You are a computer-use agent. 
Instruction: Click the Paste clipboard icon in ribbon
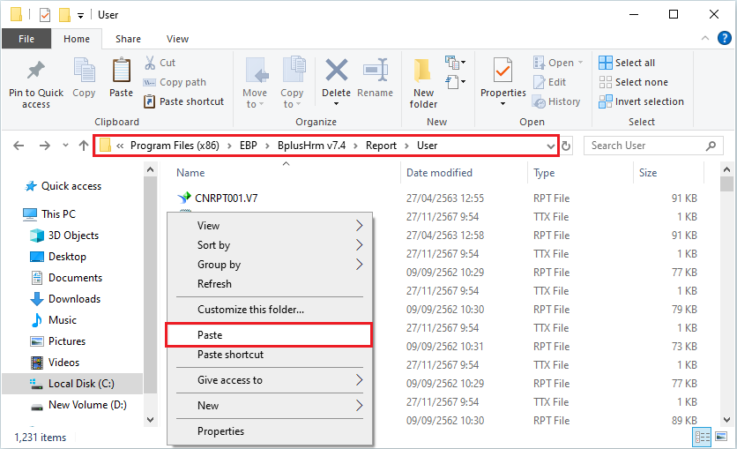[121, 71]
